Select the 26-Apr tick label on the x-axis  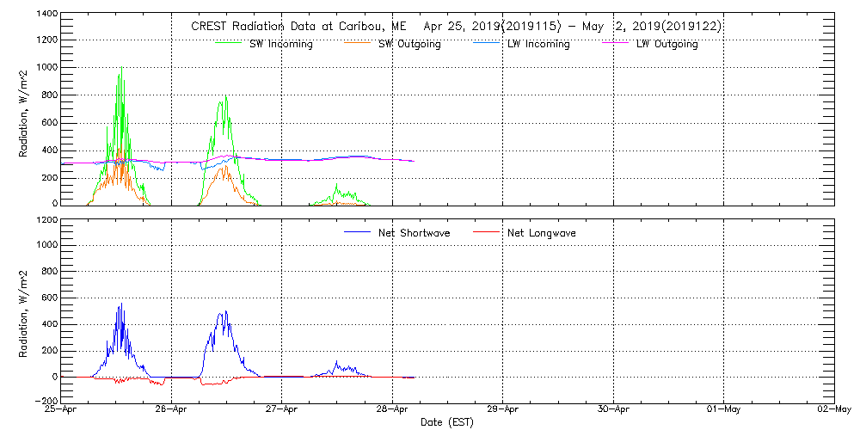click(172, 410)
